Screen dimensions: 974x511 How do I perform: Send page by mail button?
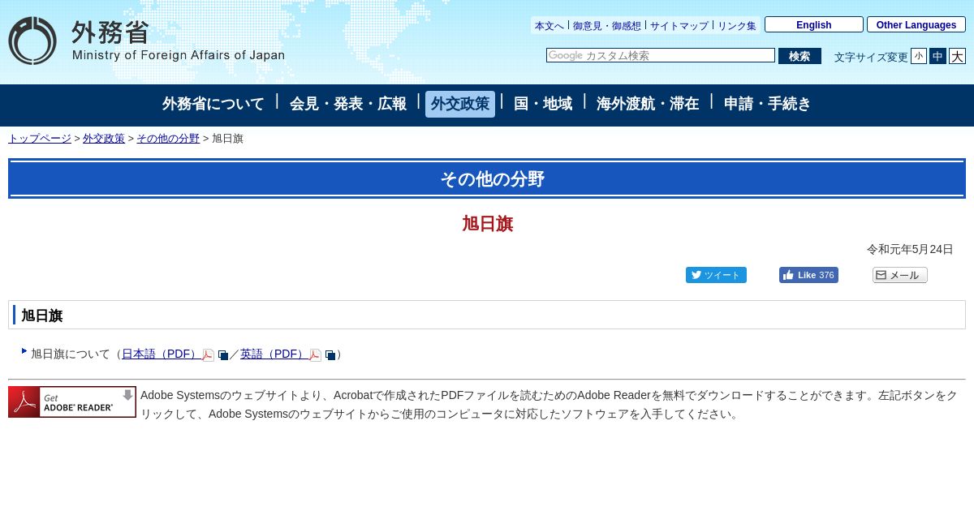click(900, 275)
